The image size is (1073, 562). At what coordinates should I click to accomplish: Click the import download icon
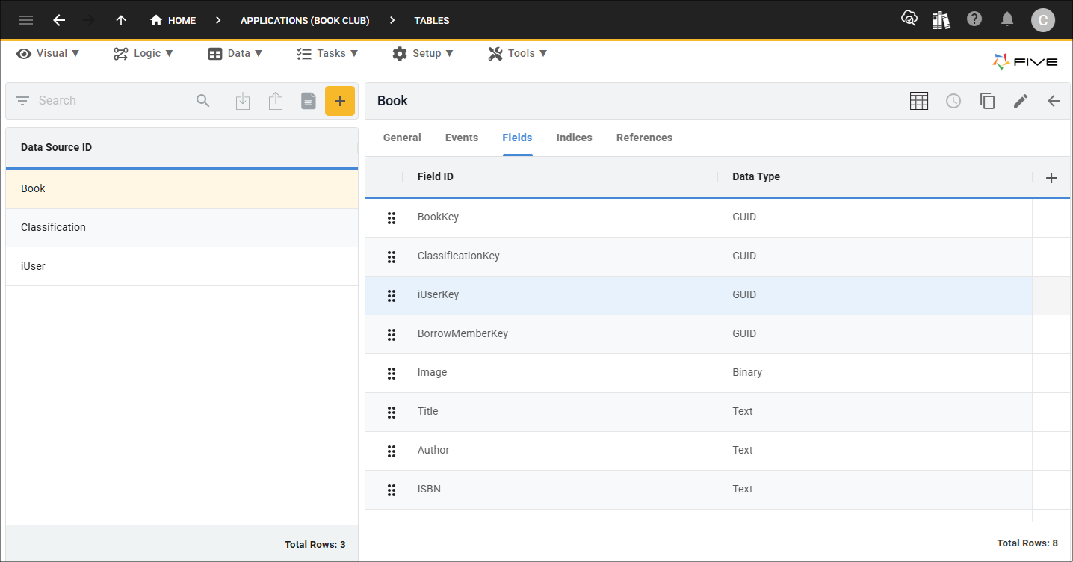coord(243,101)
